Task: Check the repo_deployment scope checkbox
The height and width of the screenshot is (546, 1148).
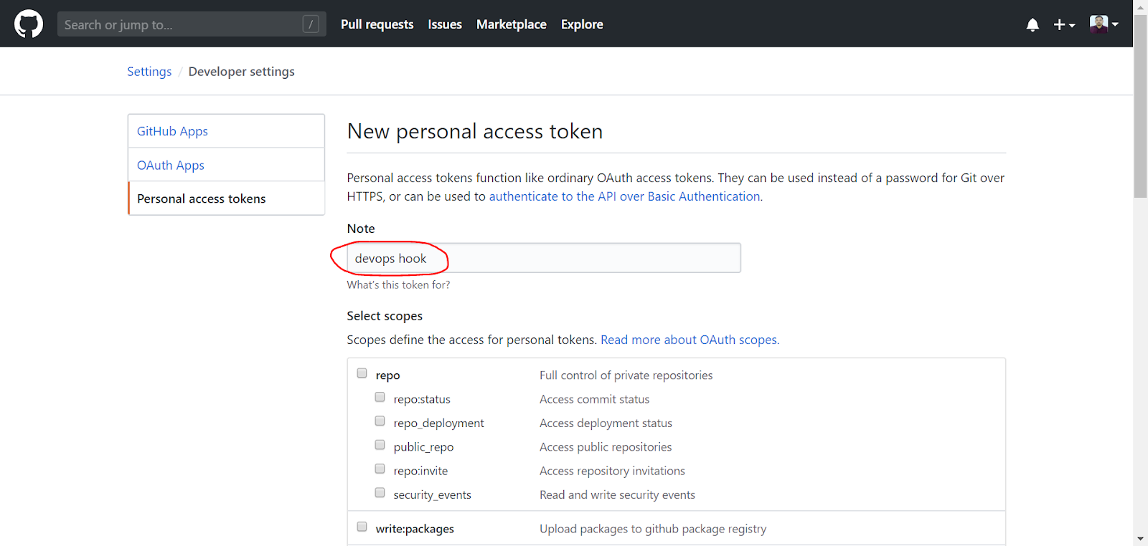Action: point(380,421)
